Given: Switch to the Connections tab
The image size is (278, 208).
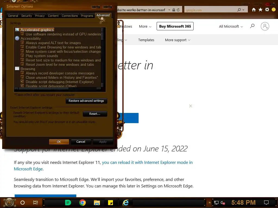Looking at the screenshot, I should [x=70, y=16].
